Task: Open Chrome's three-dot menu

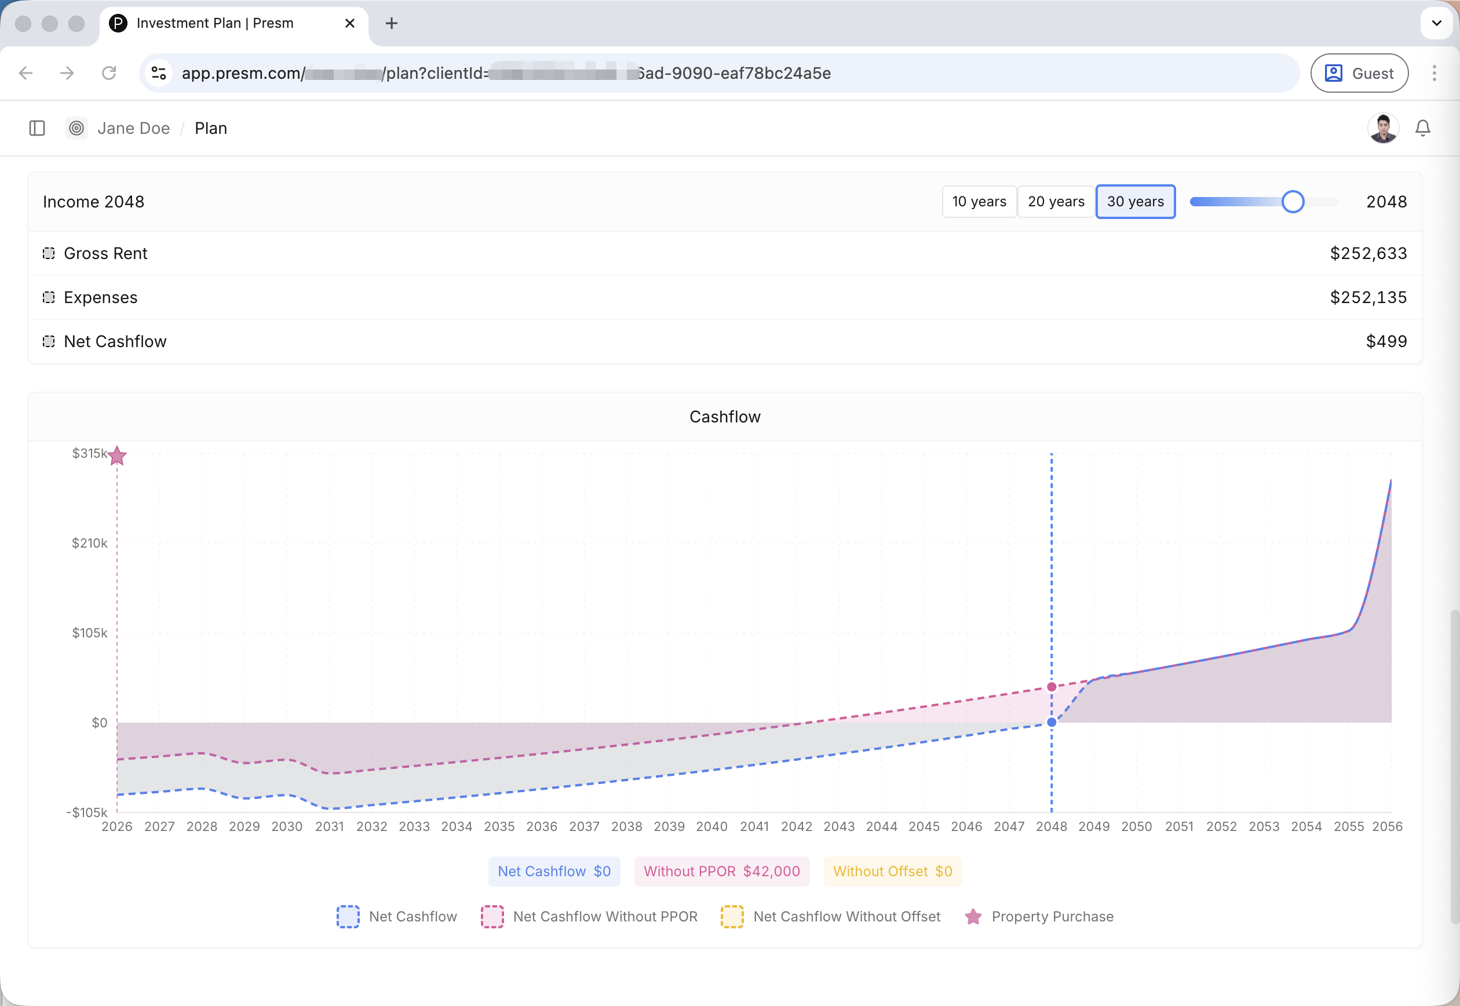Action: pos(1433,73)
